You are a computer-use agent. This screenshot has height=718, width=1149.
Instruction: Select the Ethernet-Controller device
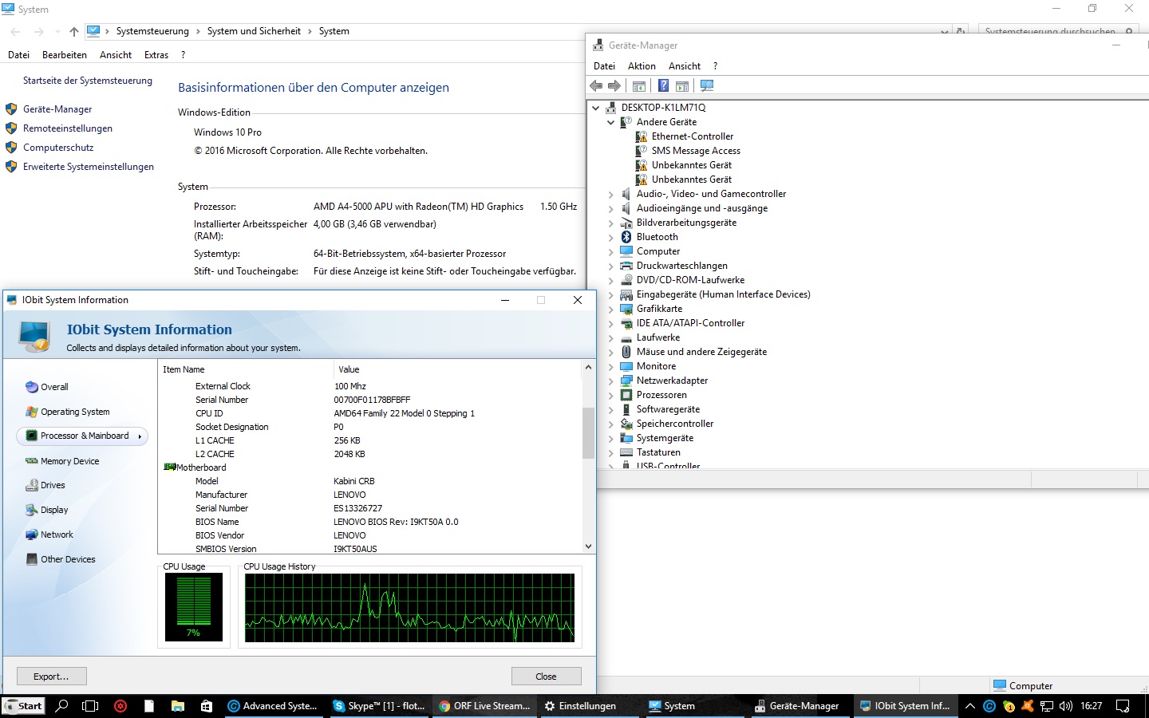pos(693,136)
